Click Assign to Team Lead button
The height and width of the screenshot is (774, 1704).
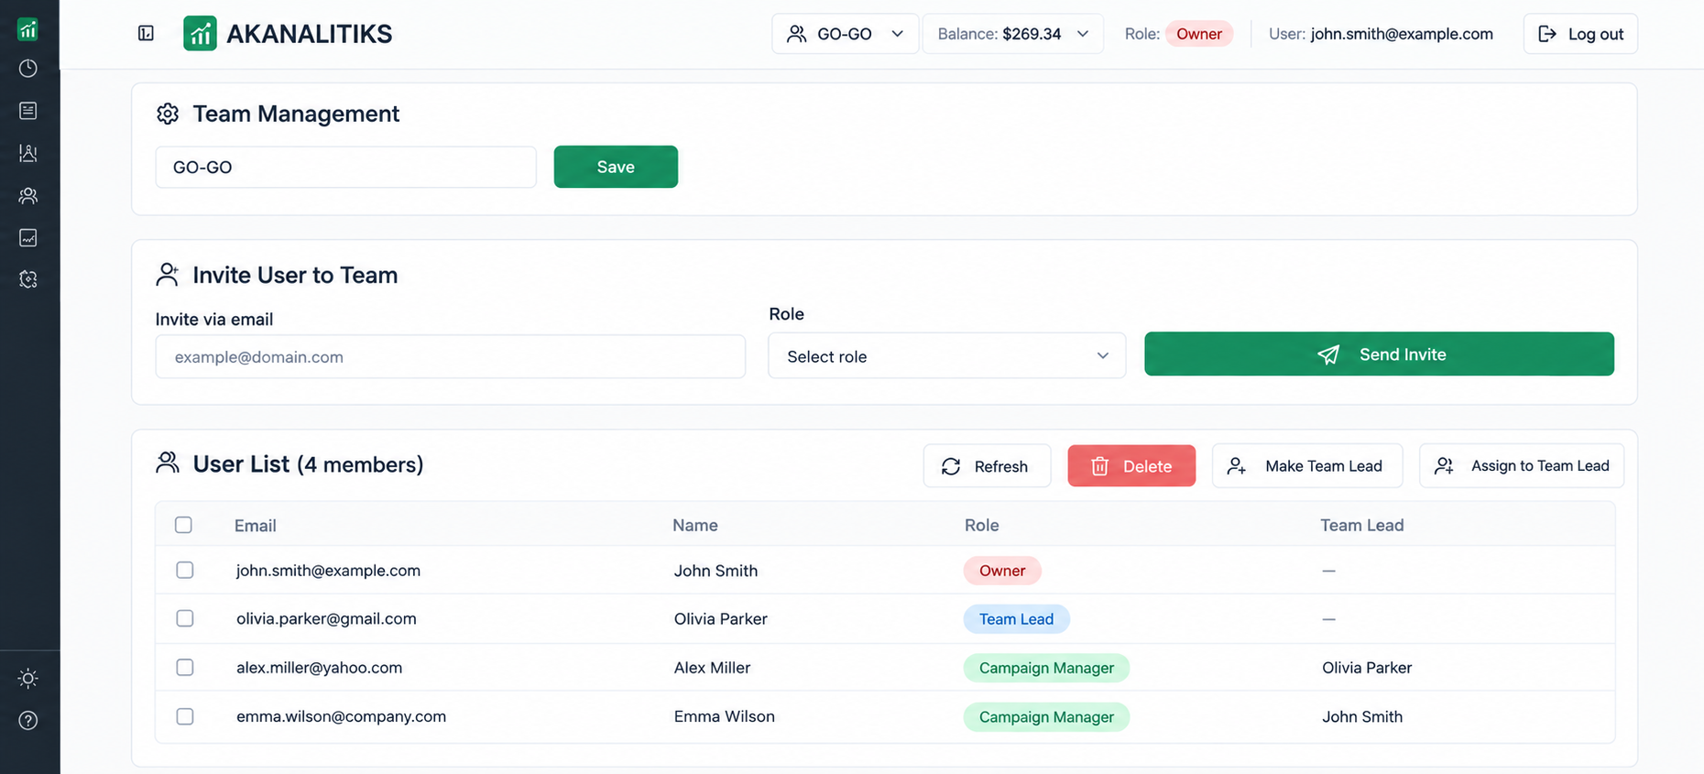pos(1522,466)
